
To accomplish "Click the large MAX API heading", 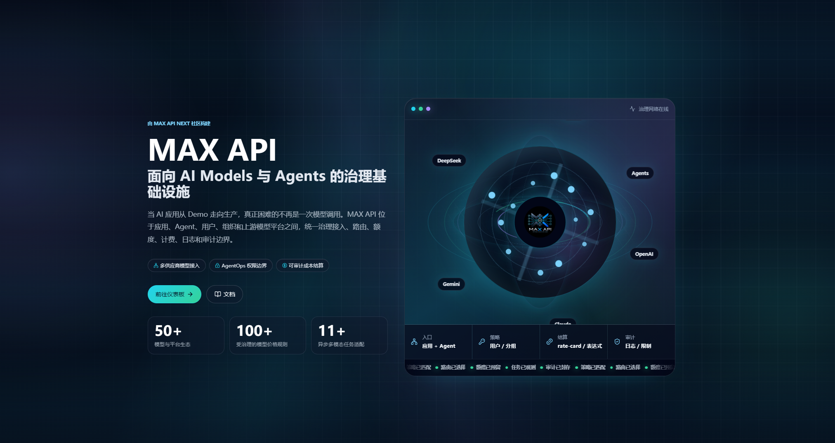I will [x=212, y=150].
